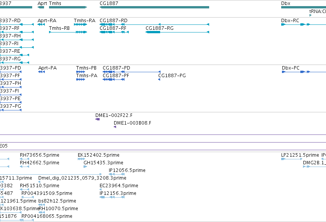Click the CG1887-PG label text
This screenshot has width=326, height=222.
pyautogui.click(x=172, y=76)
